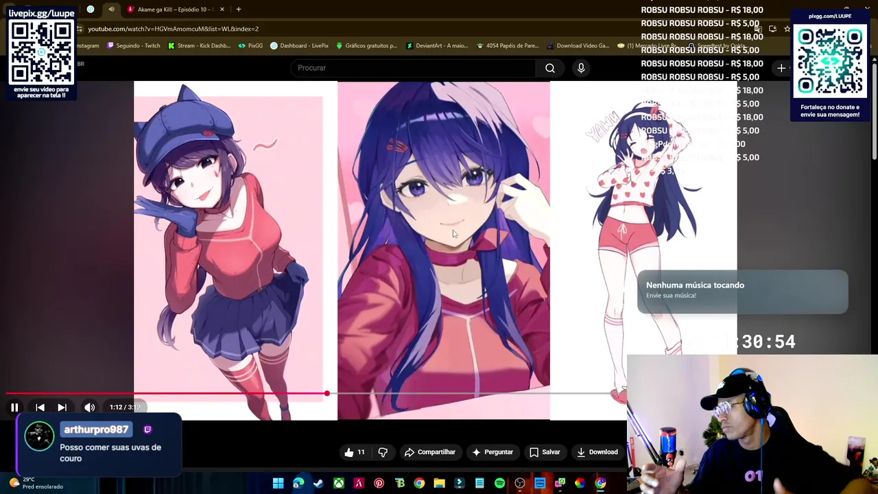Image resolution: width=878 pixels, height=494 pixels.
Task: Open the weather widget showing 29°C
Action: [38, 483]
